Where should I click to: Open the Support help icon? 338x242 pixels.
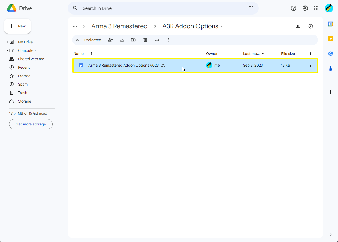point(294,8)
